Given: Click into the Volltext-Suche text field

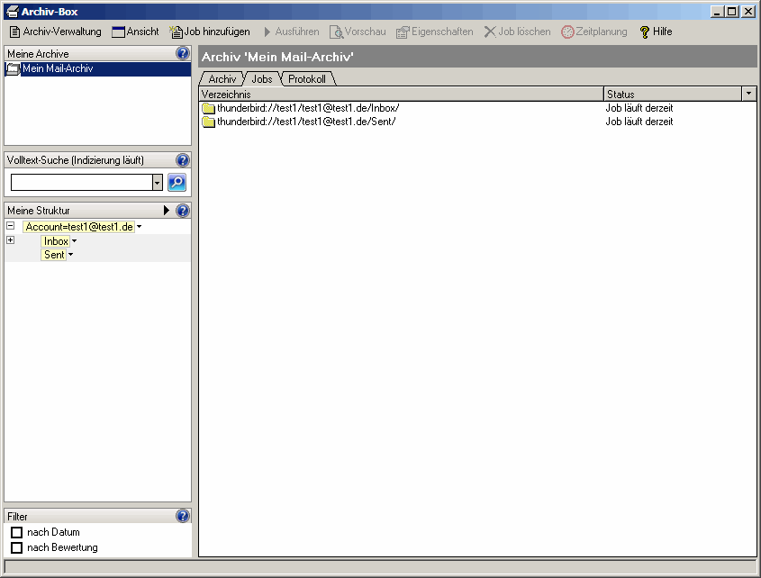Looking at the screenshot, I should tap(81, 183).
